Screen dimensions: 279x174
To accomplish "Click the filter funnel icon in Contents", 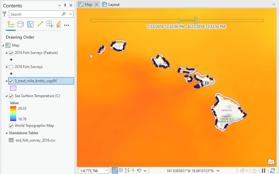I will (4, 14).
